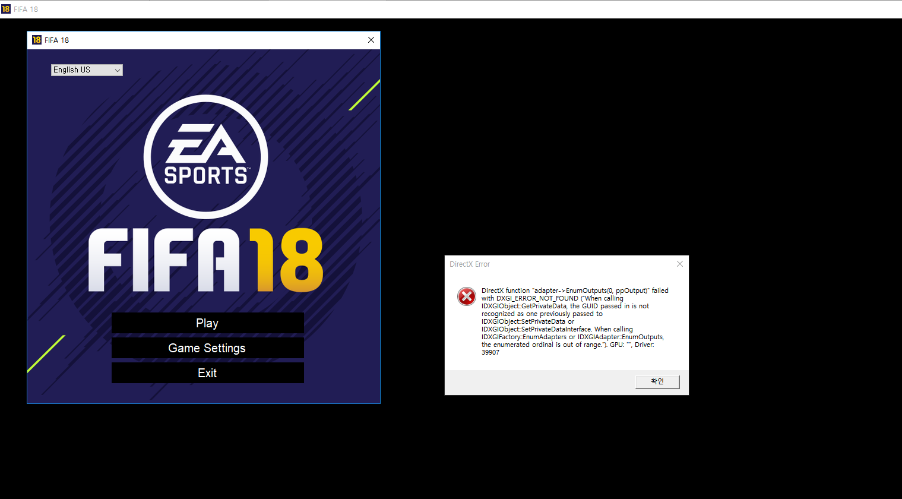Screen dimensions: 902x499
Task: Open the English US language dropdown
Action: point(87,70)
